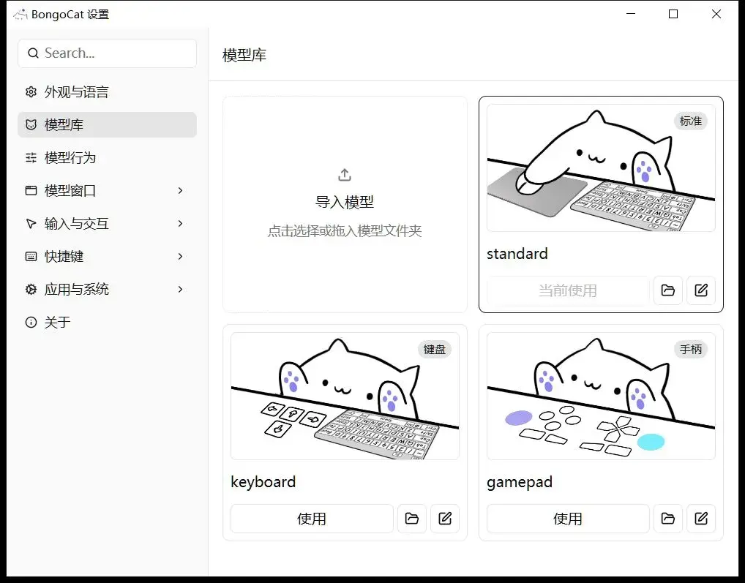Expand the 快捷键 submenu chevron
The image size is (745, 583).
point(180,256)
